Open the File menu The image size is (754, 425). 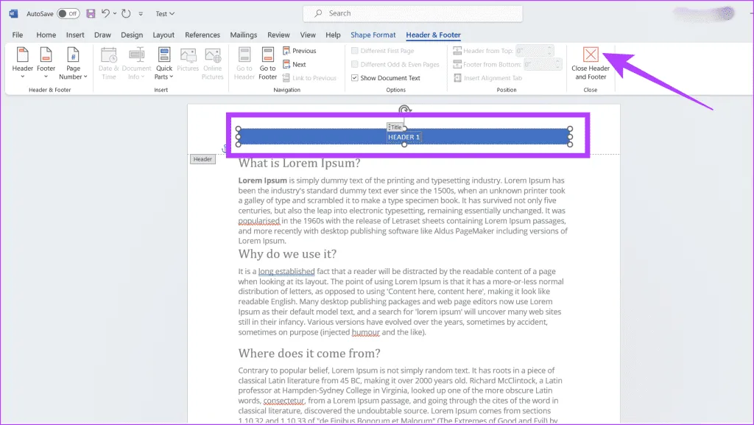click(x=18, y=35)
